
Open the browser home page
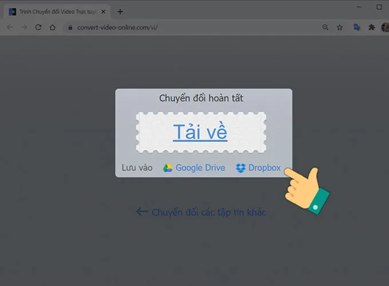(x=53, y=27)
